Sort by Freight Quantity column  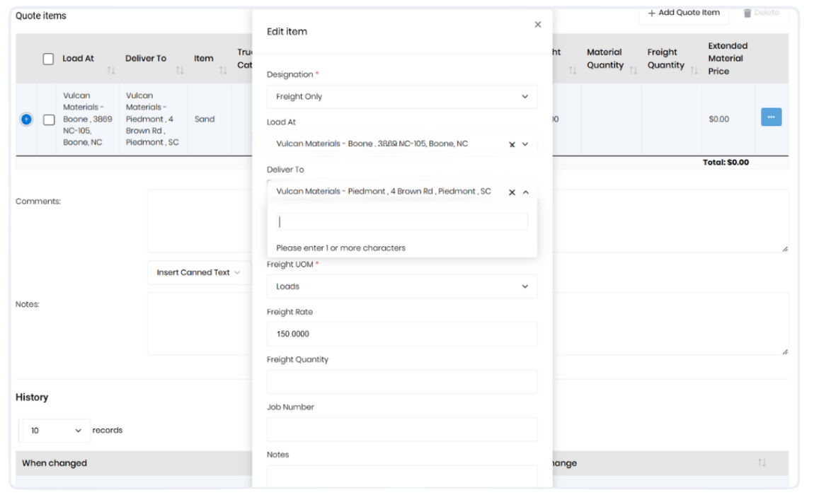click(x=694, y=70)
